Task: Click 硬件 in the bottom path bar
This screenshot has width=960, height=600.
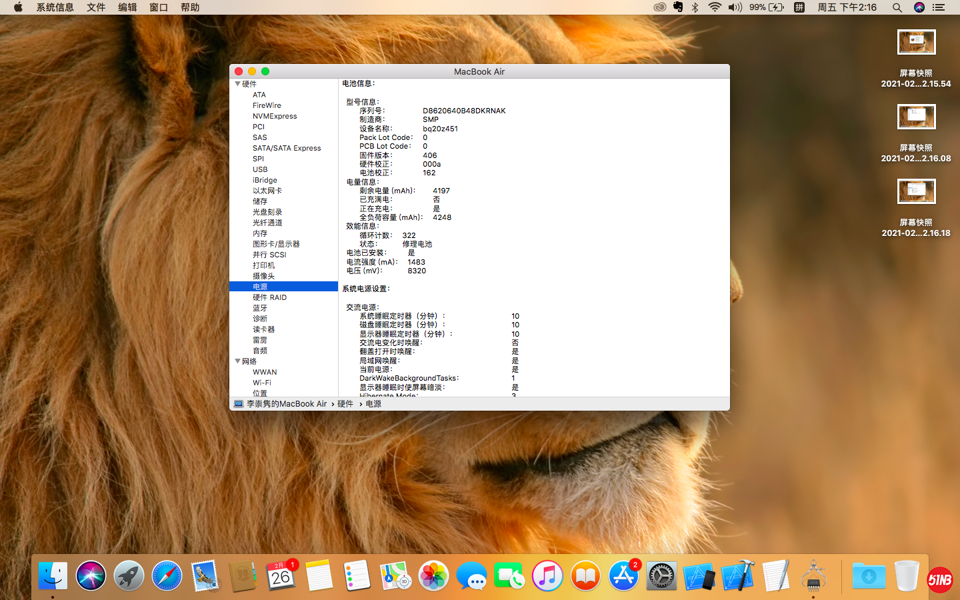Action: coord(345,404)
